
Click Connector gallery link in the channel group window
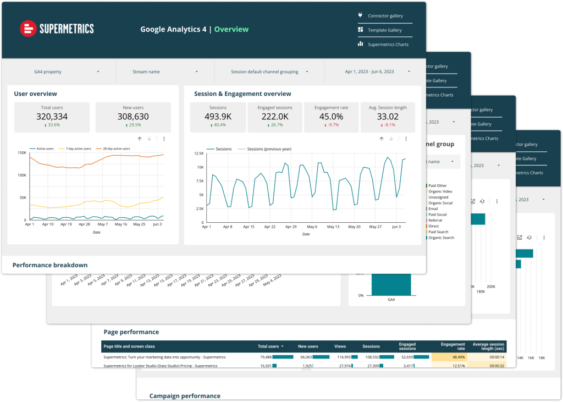point(437,66)
